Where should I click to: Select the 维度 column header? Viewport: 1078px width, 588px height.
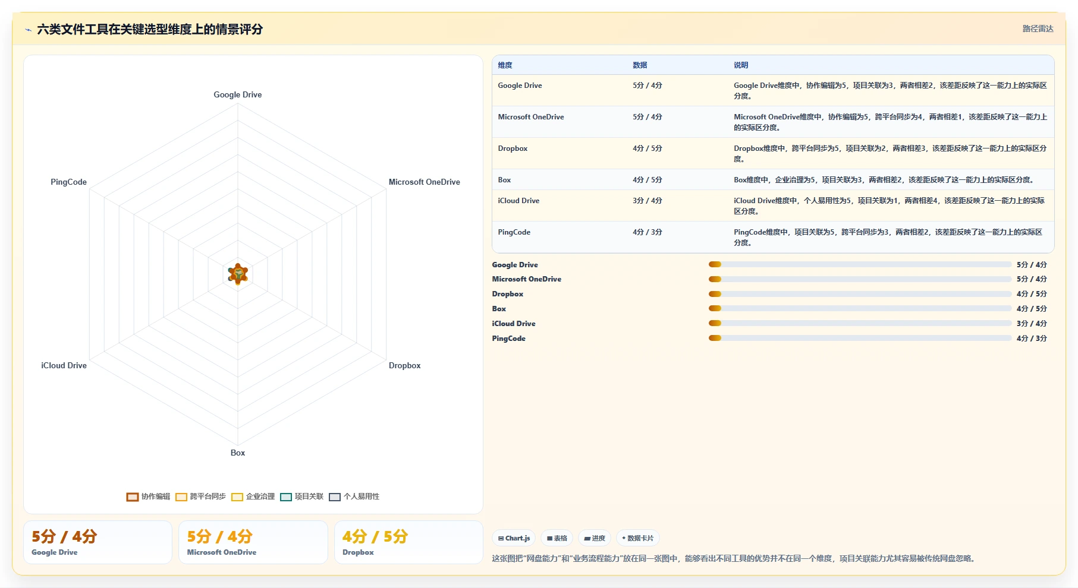(505, 65)
